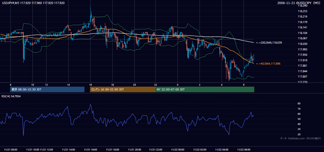
Task: Select the 東京 08:00-15:30 JST session bar
Action: [47, 89]
